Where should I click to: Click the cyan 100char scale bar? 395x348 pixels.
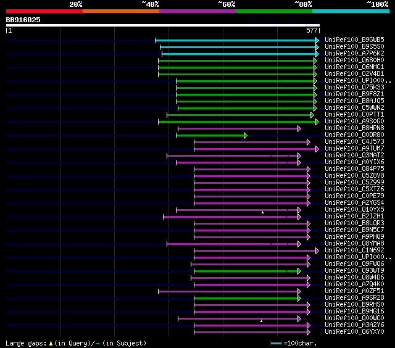[276, 343]
